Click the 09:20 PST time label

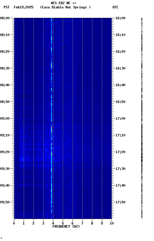coord(5,152)
